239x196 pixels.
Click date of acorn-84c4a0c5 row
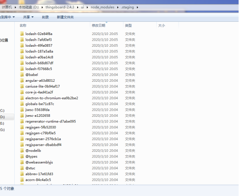(x=105, y=180)
